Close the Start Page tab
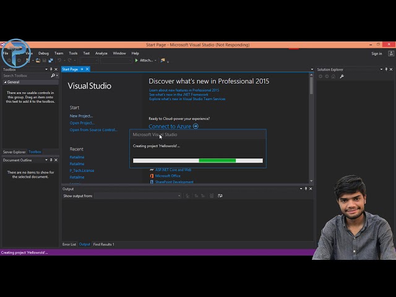 [87, 69]
